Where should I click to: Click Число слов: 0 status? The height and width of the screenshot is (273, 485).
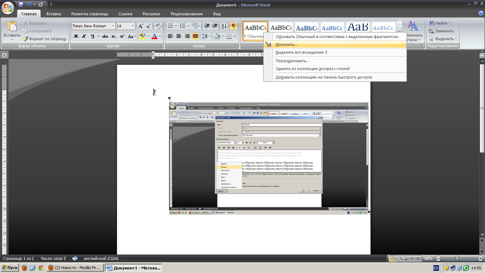click(x=53, y=258)
